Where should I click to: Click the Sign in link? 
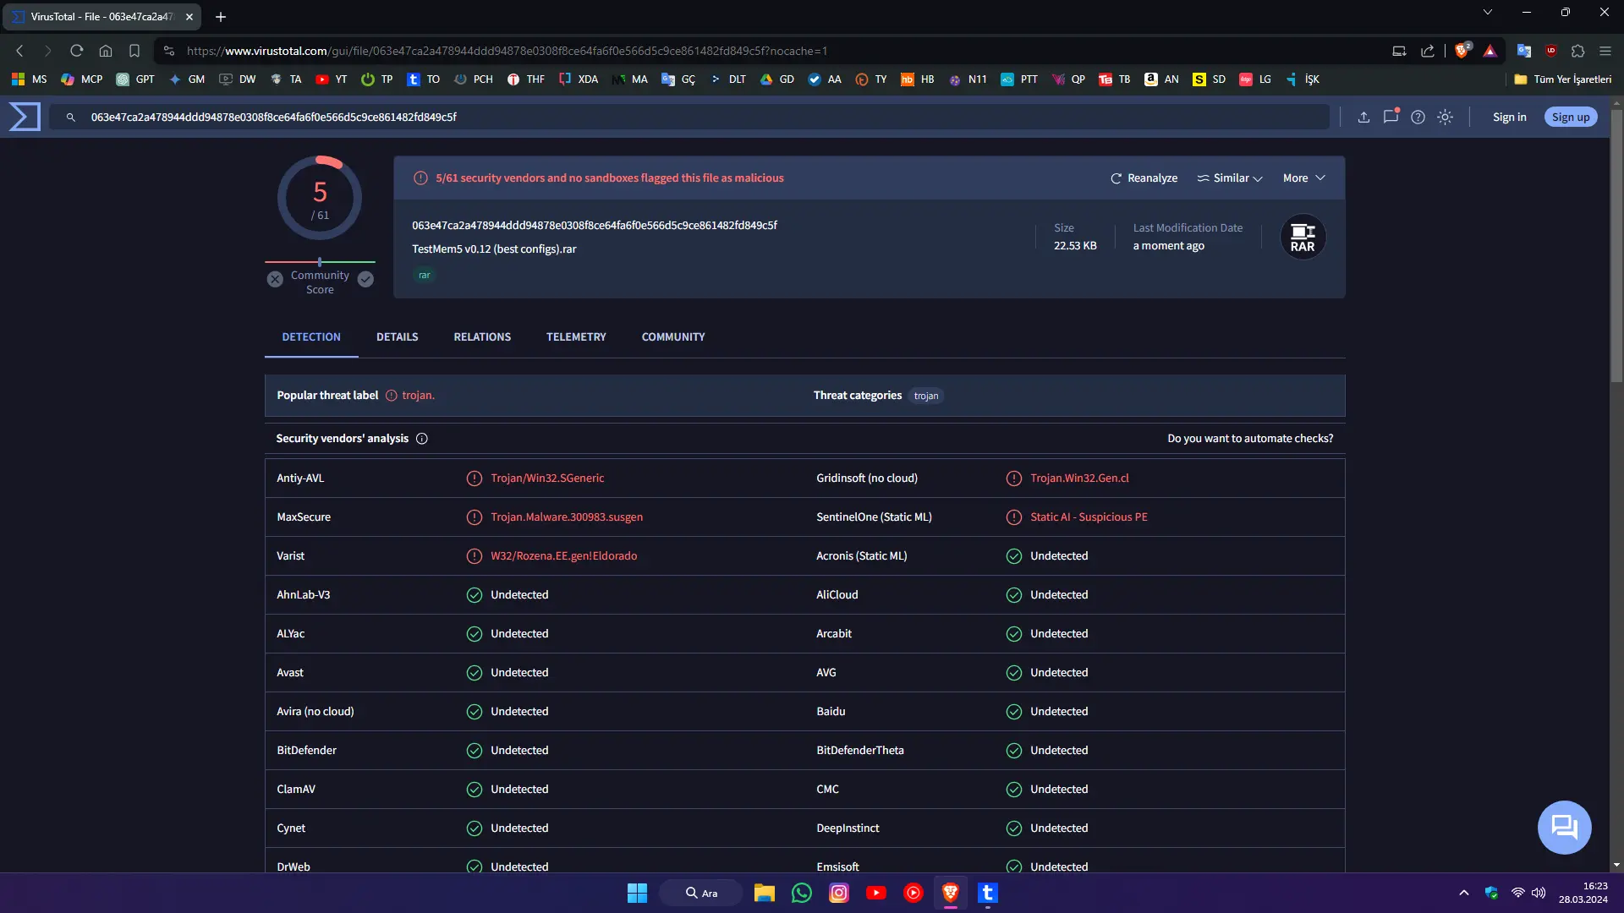click(1510, 118)
